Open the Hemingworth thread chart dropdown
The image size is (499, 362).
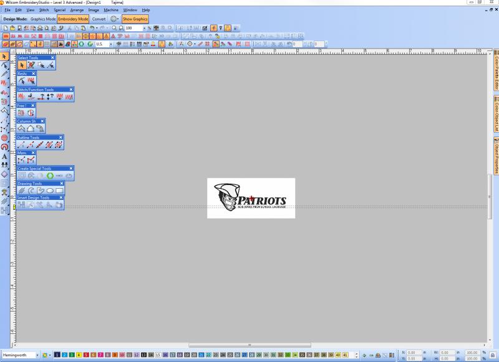(x=37, y=355)
